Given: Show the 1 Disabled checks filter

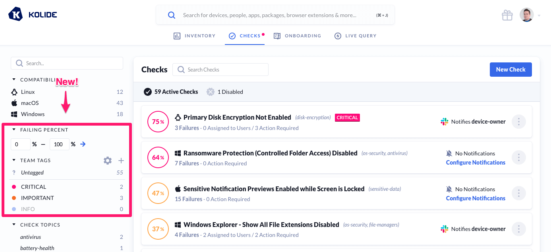Looking at the screenshot, I should (x=225, y=92).
